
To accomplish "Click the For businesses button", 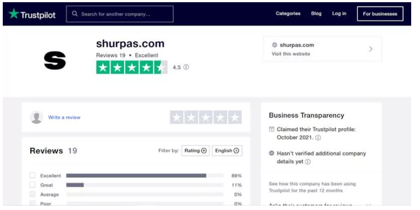I will (380, 14).
